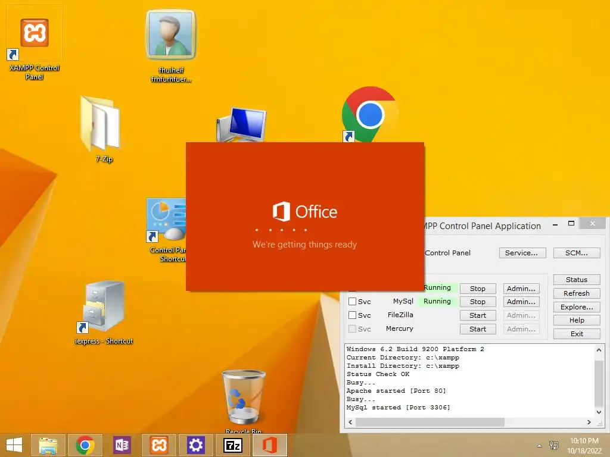The height and width of the screenshot is (457, 610).
Task: Open the computer monitor desktop icon
Action: [x=241, y=125]
